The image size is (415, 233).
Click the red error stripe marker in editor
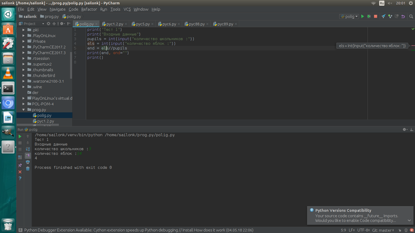coord(413,46)
